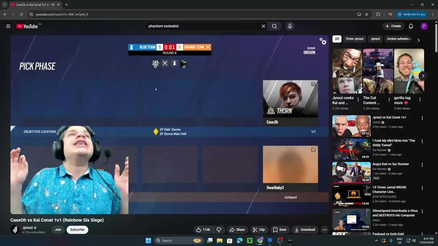Go back to the previous page

tap(5, 14)
